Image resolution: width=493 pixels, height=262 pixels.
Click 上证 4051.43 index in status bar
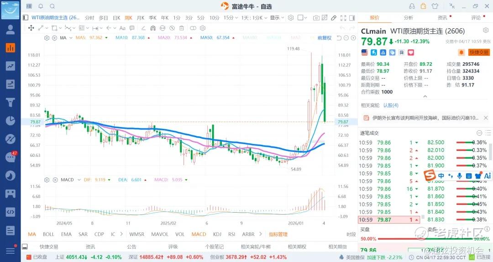click(x=89, y=257)
